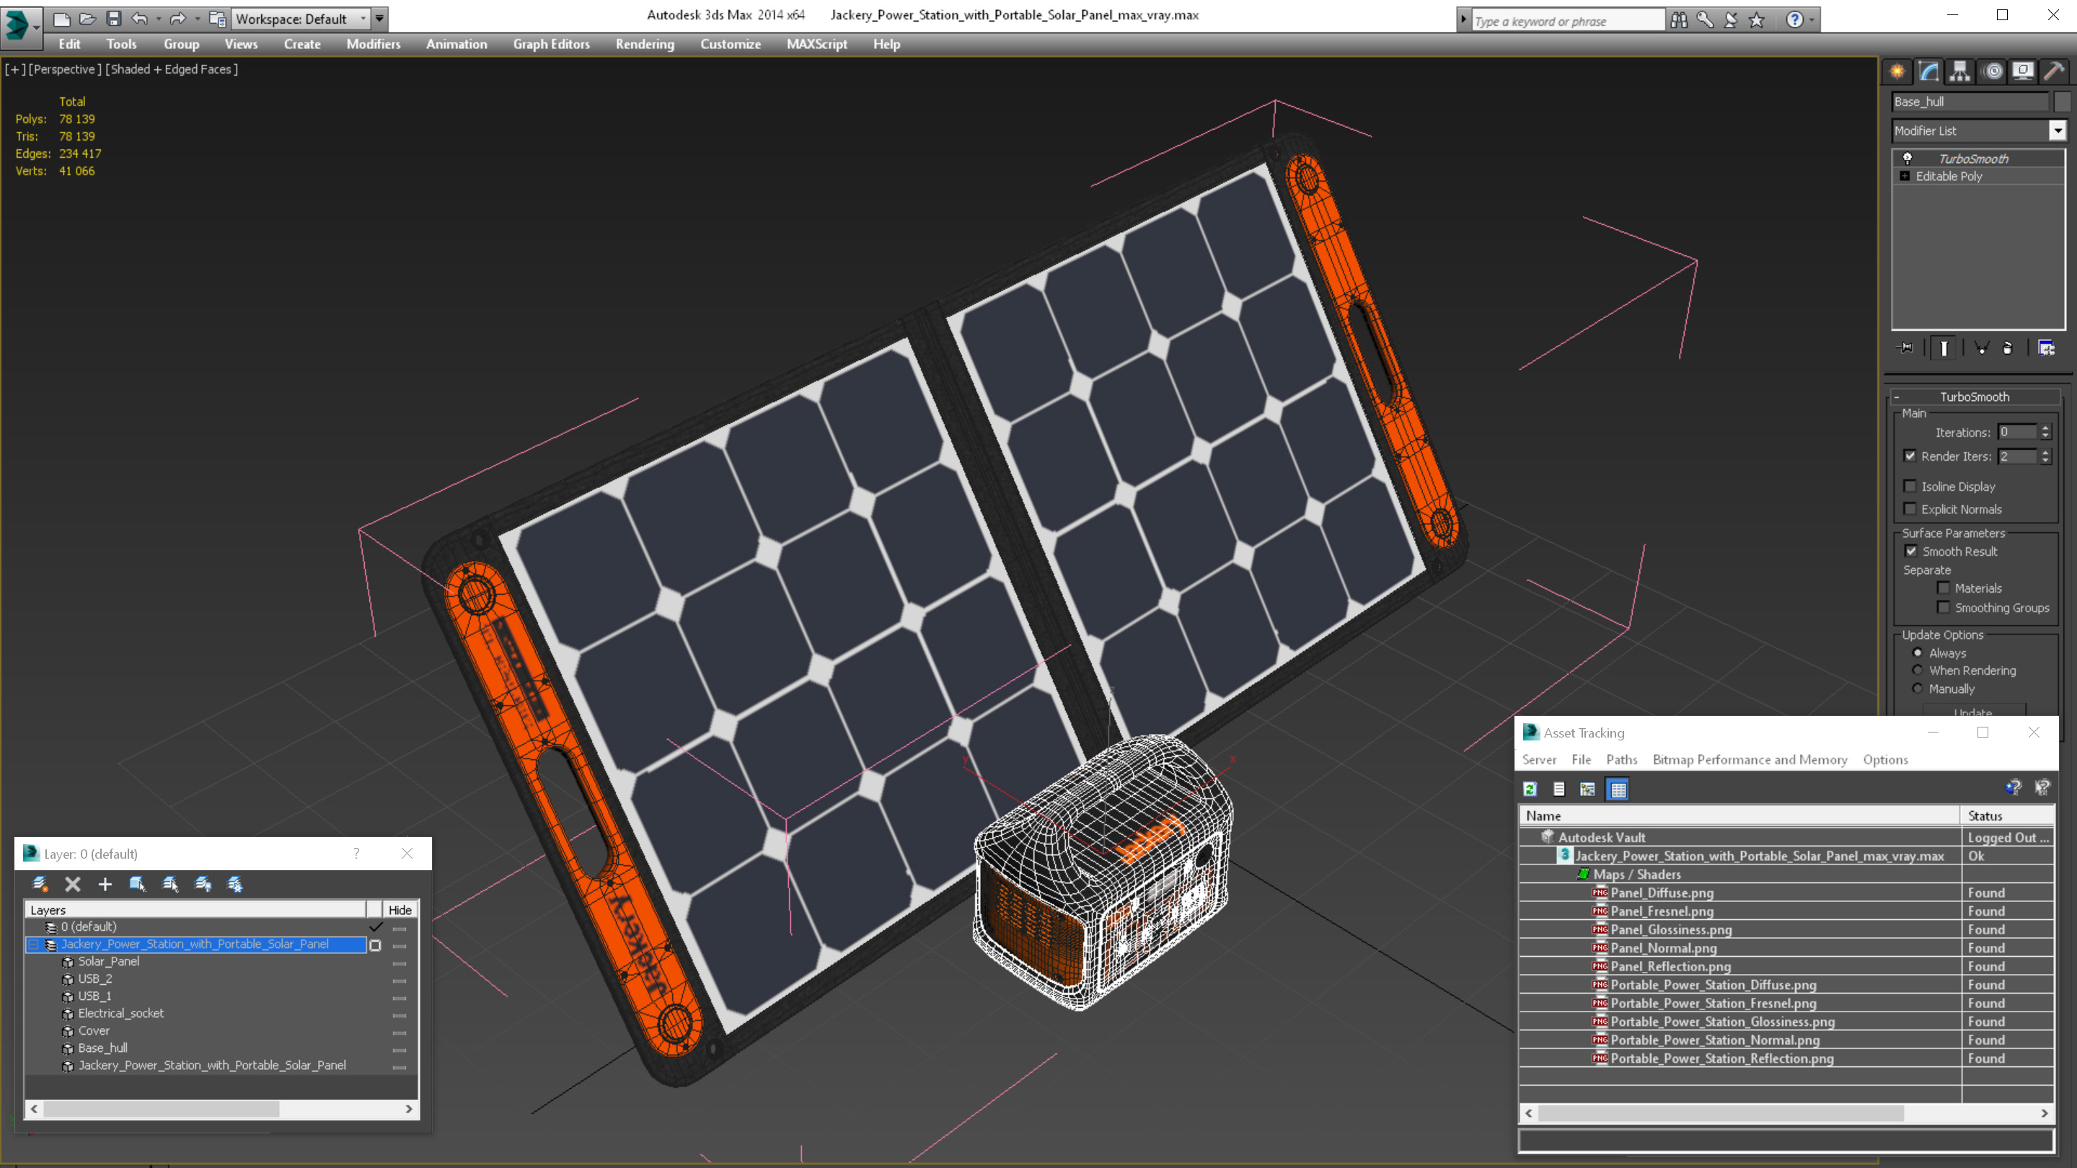The height and width of the screenshot is (1168, 2077).
Task: Click the New Scene icon in quick access toolbar
Action: coord(62,19)
